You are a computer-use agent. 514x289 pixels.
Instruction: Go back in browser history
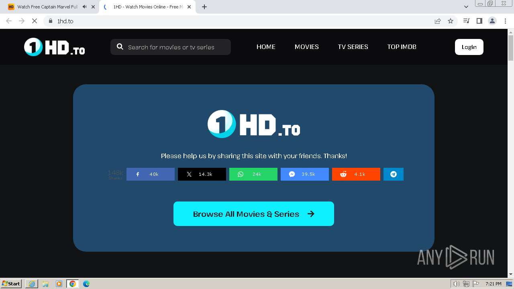tap(9, 21)
